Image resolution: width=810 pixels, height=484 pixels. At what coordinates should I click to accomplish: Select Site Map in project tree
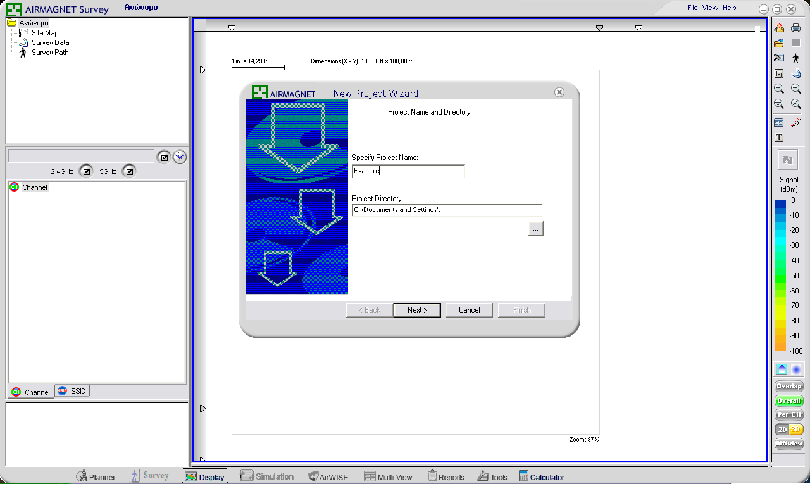[45, 33]
